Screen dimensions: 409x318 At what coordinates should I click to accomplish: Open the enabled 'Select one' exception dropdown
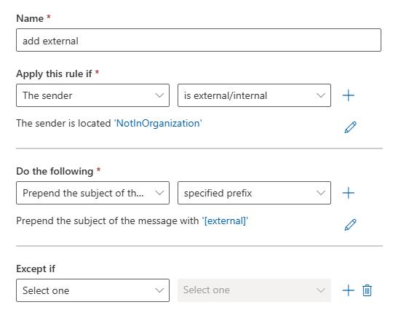point(92,290)
